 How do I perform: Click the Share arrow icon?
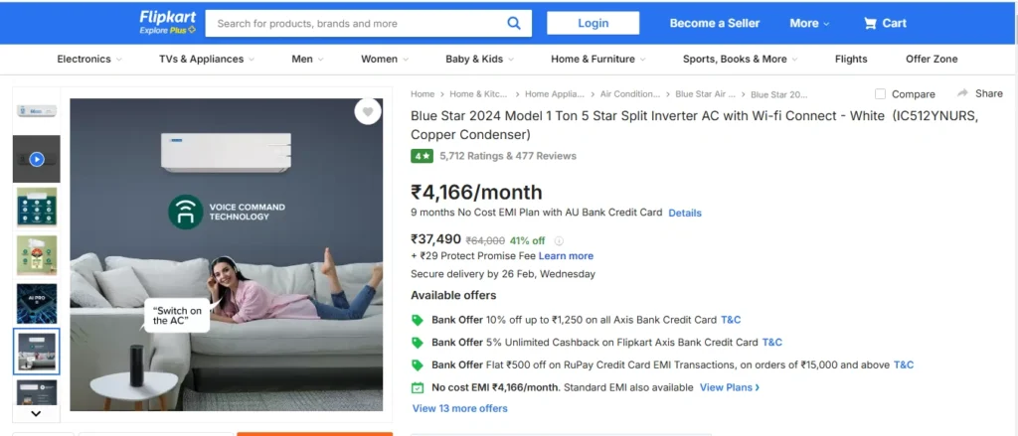pyautogui.click(x=962, y=93)
